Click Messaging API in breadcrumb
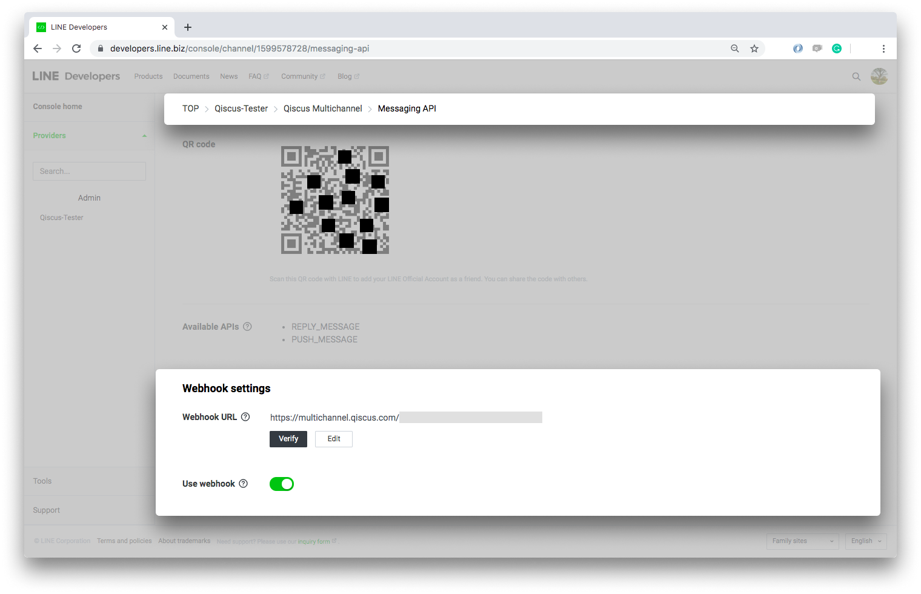Screen dimensions: 921x594 click(407, 108)
